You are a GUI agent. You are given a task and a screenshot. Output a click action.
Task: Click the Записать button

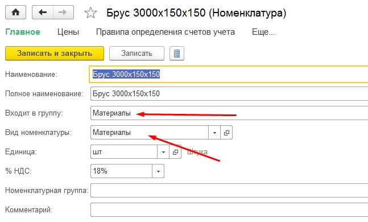tap(137, 54)
